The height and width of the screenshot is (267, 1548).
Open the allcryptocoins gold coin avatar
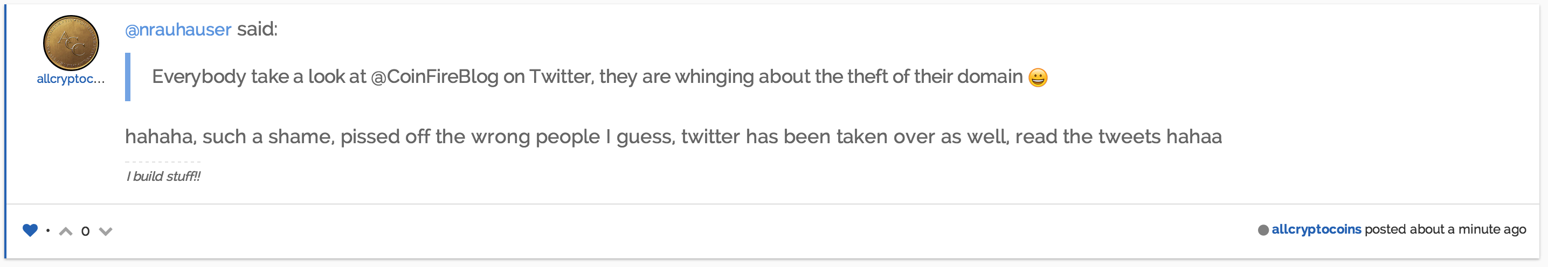(71, 43)
